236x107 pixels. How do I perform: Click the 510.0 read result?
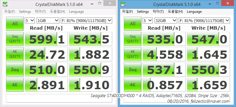click(x=46, y=69)
